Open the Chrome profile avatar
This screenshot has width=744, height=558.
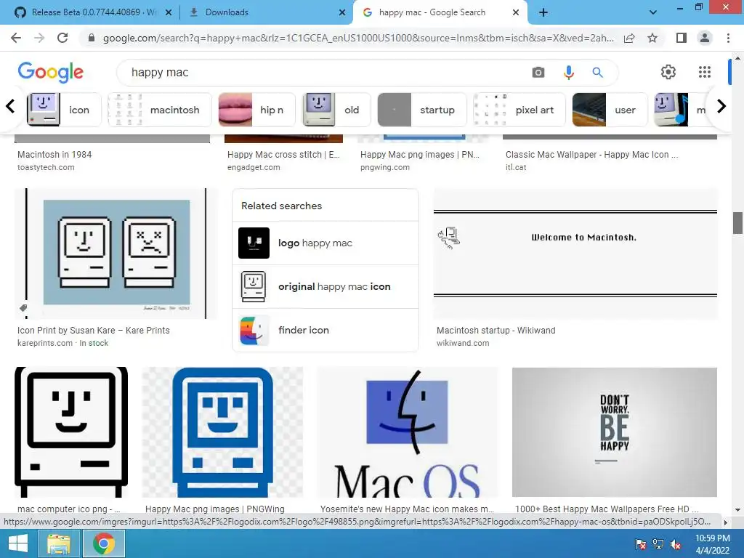(x=705, y=38)
